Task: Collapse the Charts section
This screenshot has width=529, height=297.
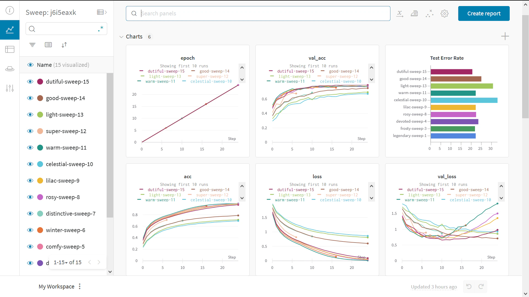Action: coord(122,37)
